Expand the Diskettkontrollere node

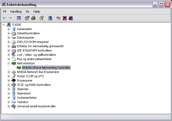coord(9,33)
